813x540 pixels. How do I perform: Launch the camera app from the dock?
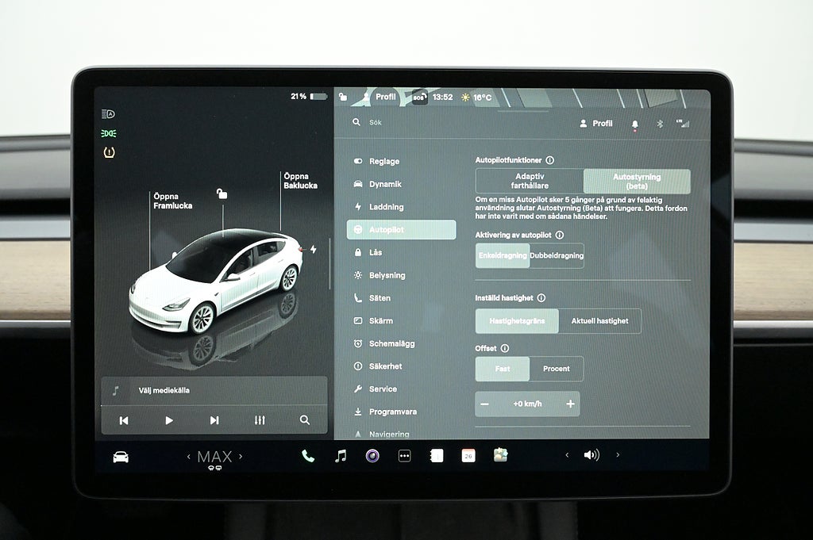click(x=372, y=456)
